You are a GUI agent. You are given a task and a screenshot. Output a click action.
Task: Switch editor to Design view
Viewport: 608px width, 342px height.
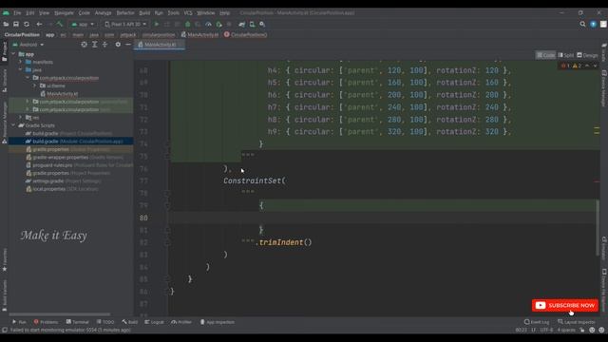coord(587,55)
